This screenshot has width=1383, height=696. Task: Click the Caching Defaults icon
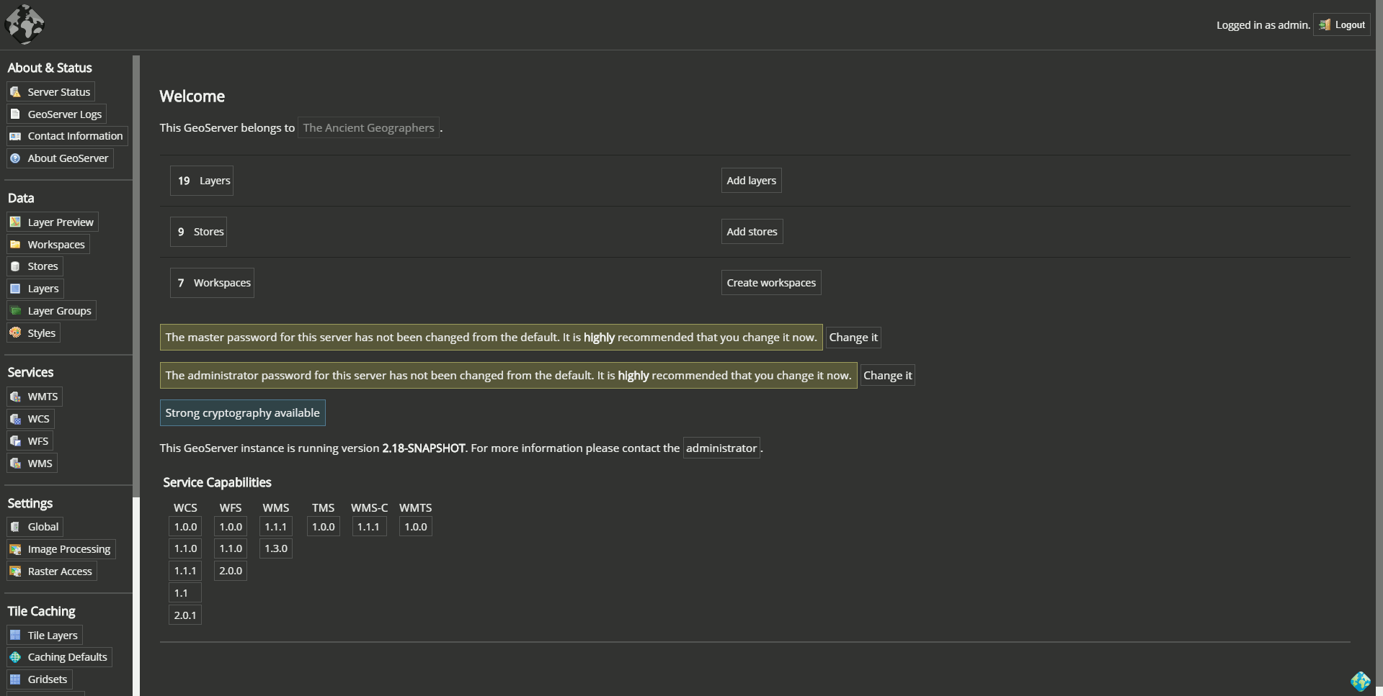click(15, 657)
